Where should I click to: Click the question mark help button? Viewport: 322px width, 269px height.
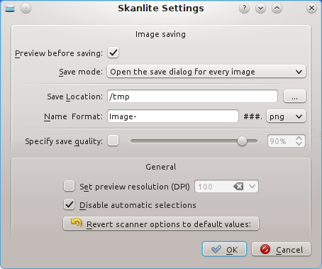point(244,9)
